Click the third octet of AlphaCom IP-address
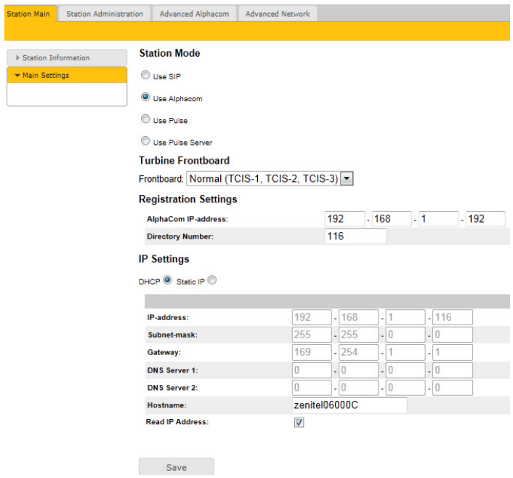Screen dimensions: 513x478 437,219
